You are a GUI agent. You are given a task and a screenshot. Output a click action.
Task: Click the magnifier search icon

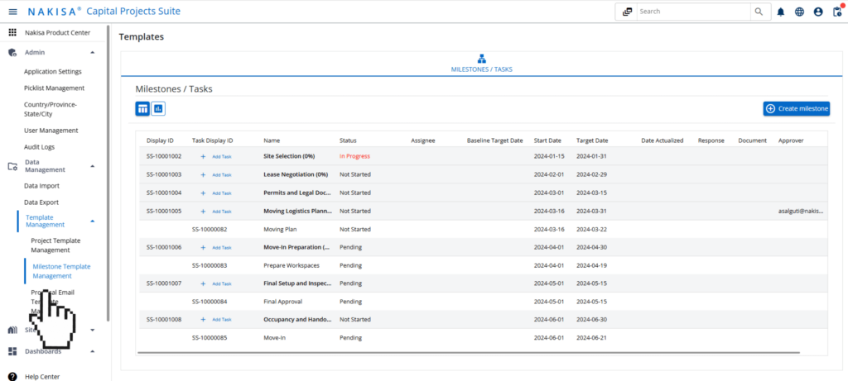pyautogui.click(x=759, y=12)
